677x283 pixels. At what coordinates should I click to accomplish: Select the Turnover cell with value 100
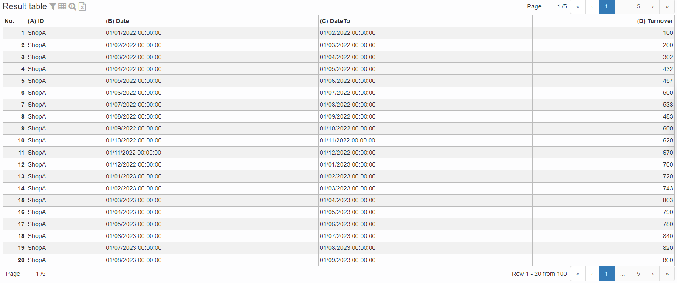coord(604,33)
